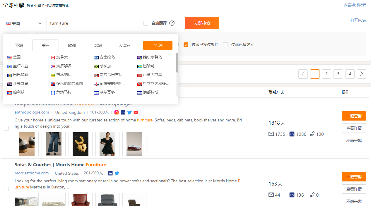Open Anthropologie gold earring thumbnail
The width and height of the screenshot is (371, 206).
click(81, 144)
